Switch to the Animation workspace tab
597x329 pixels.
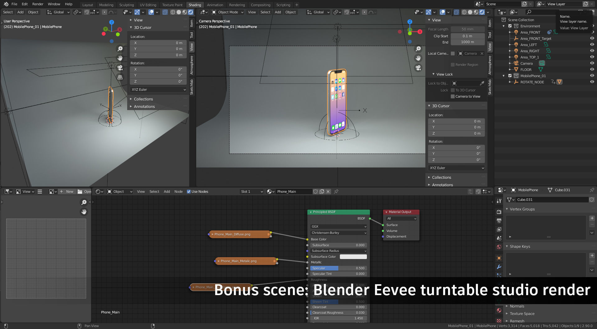coord(215,5)
